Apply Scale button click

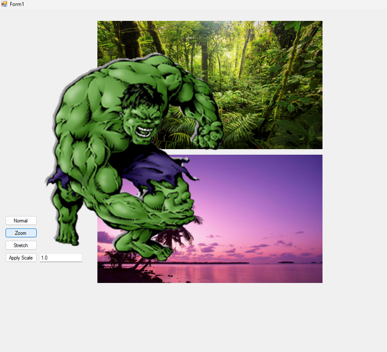pyautogui.click(x=21, y=258)
